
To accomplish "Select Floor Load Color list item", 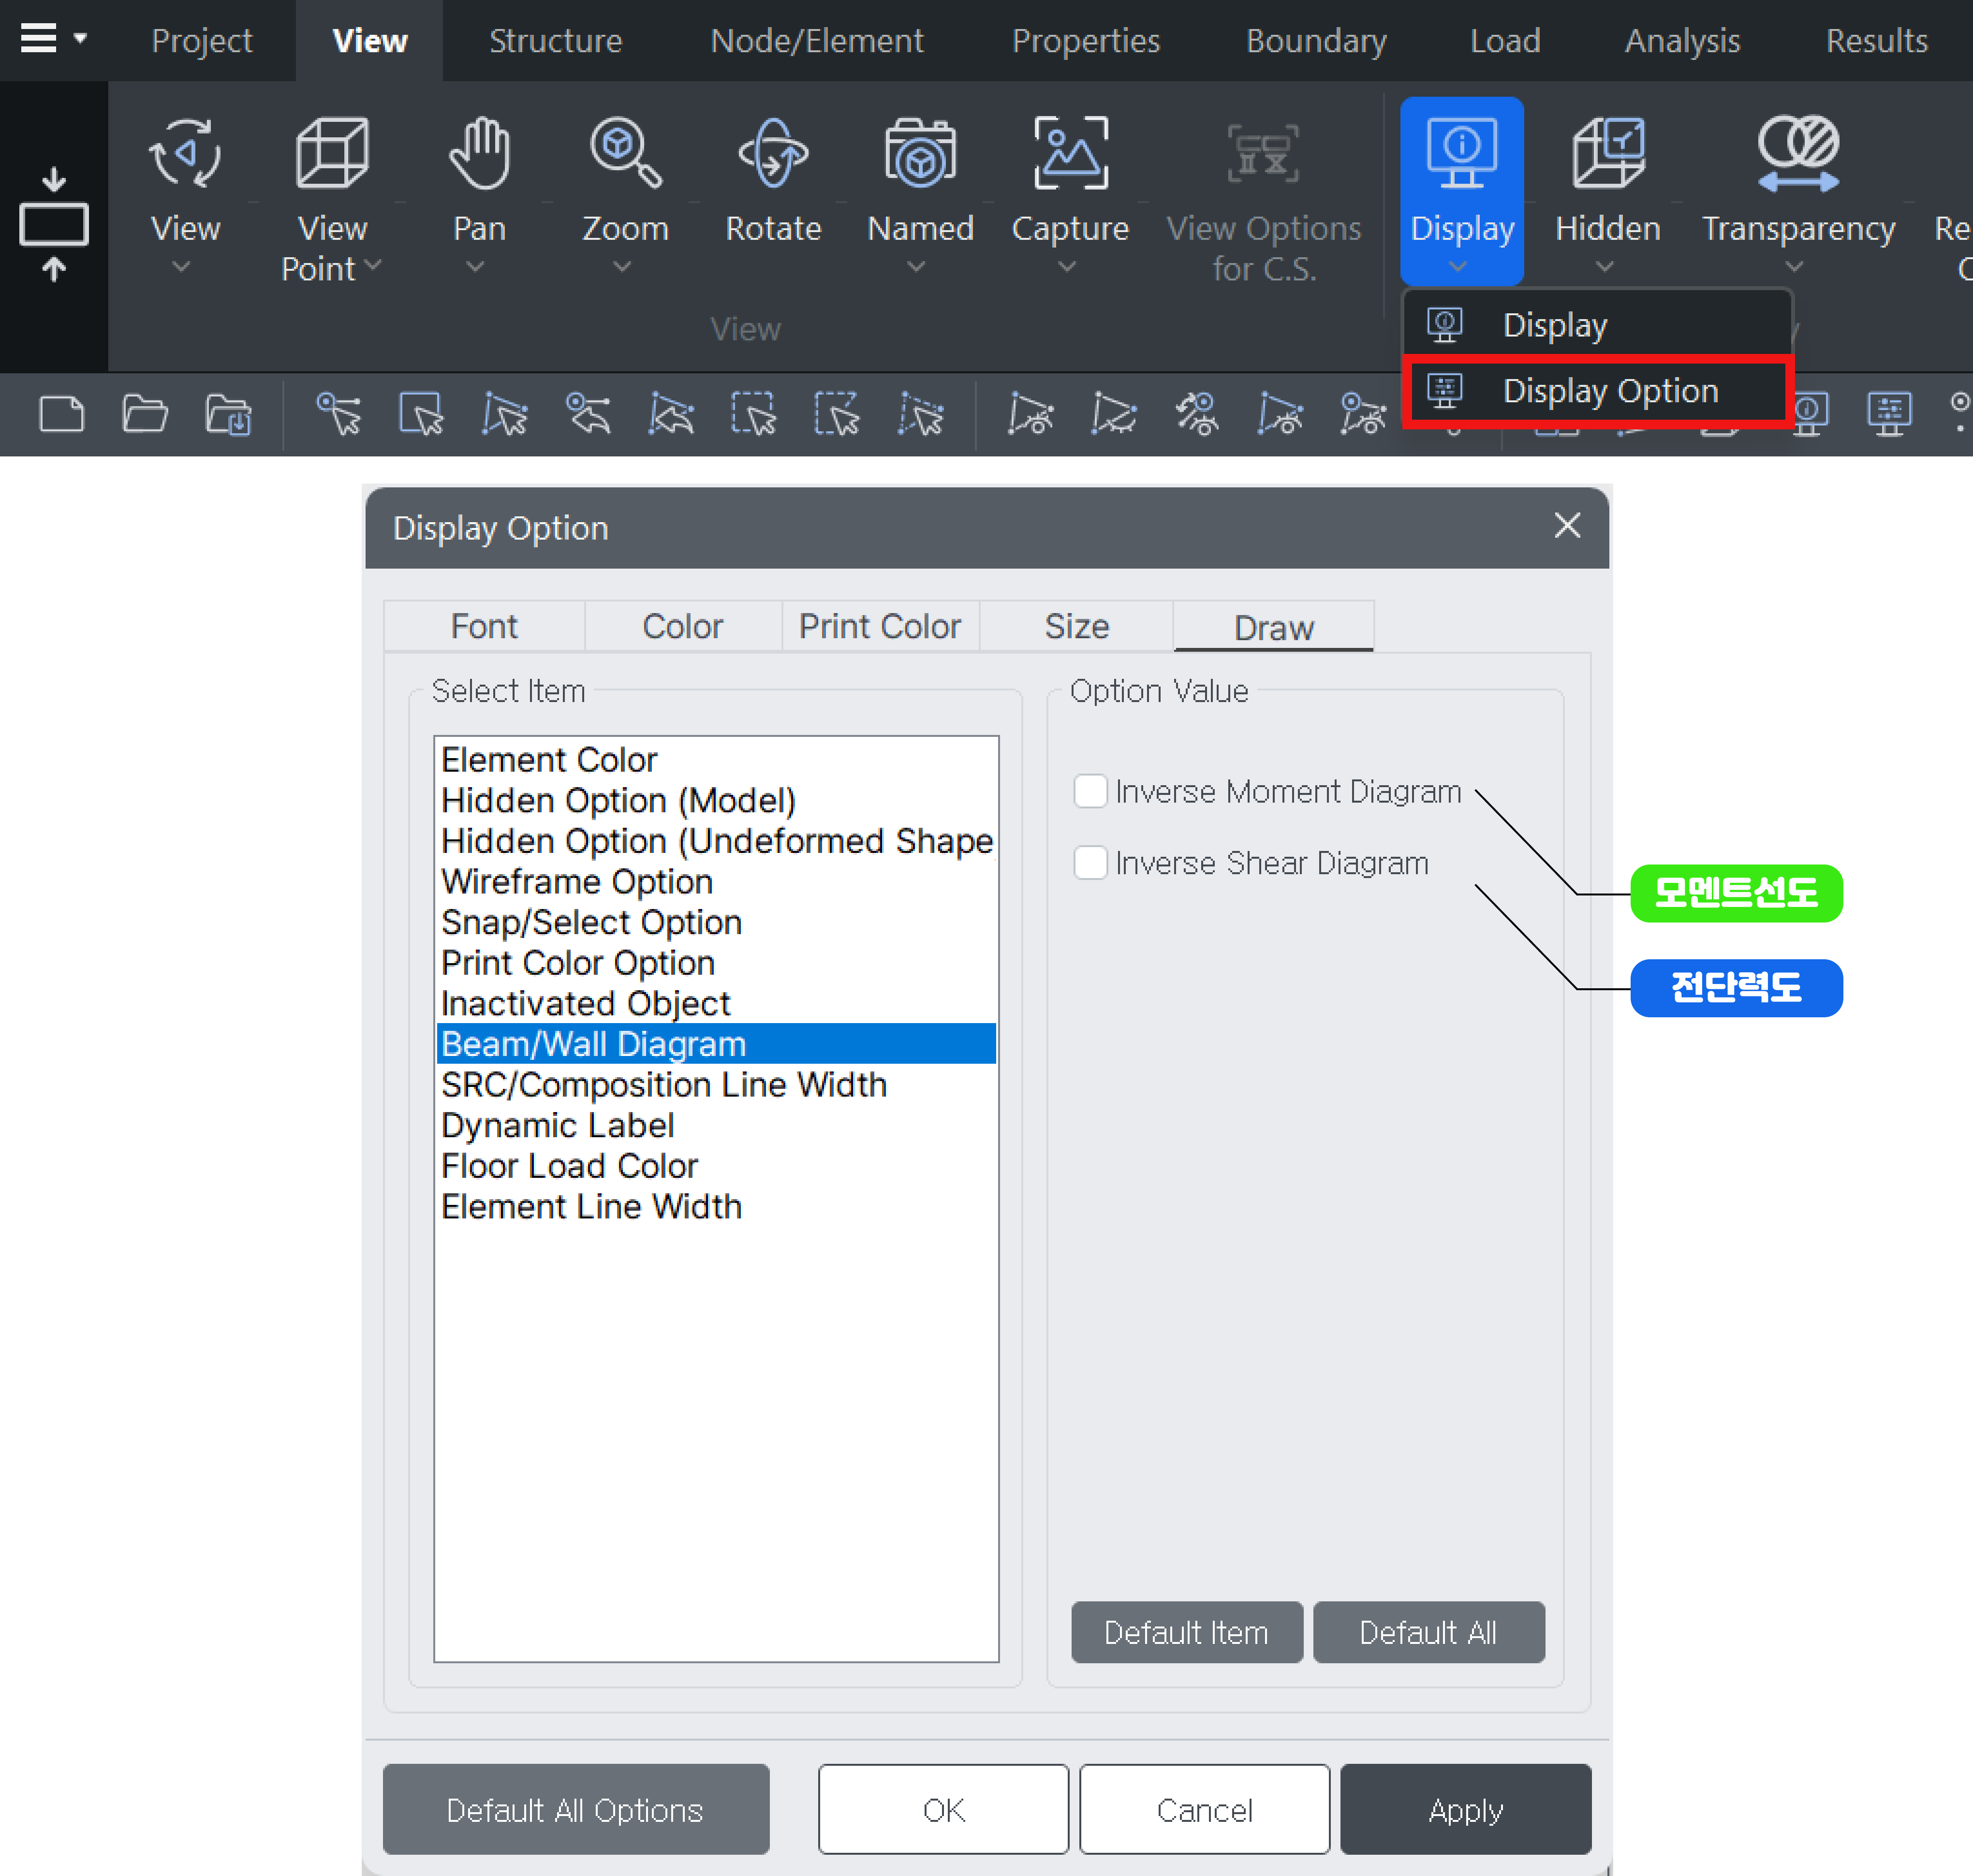I will tap(569, 1166).
